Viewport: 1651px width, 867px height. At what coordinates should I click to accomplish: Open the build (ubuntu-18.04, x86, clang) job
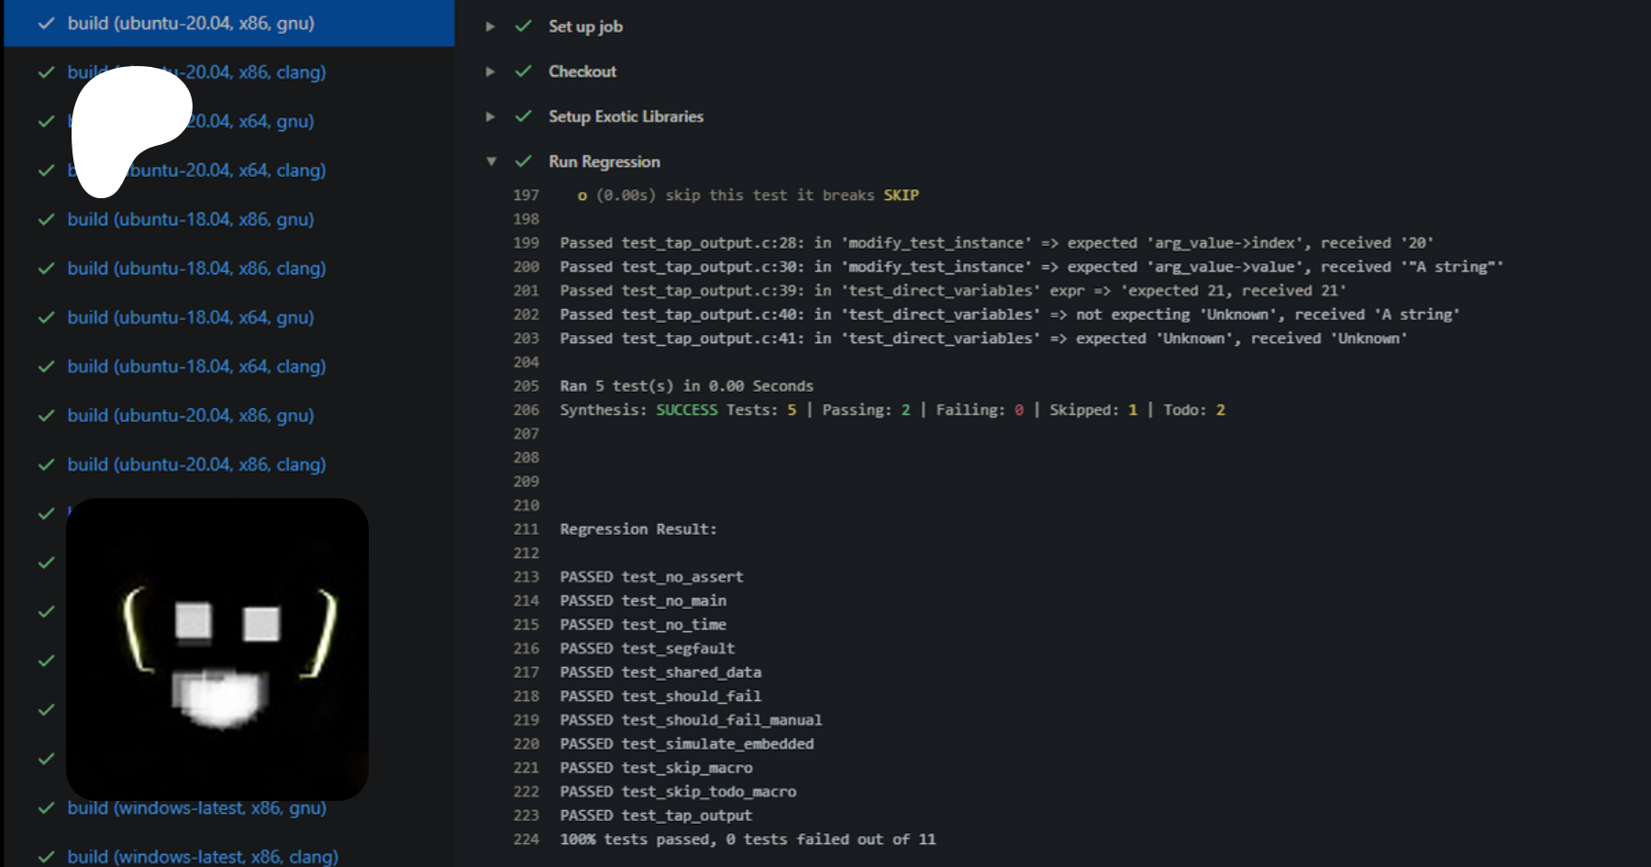point(196,269)
